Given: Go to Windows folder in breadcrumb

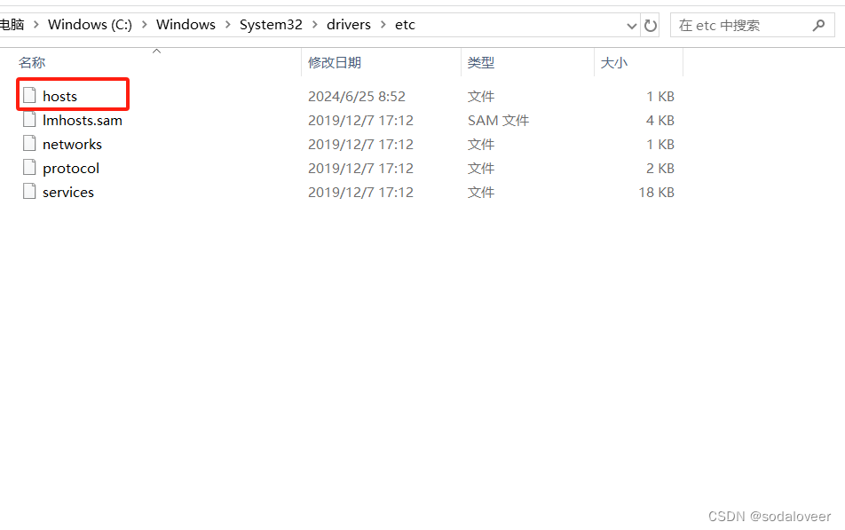Looking at the screenshot, I should (x=186, y=25).
